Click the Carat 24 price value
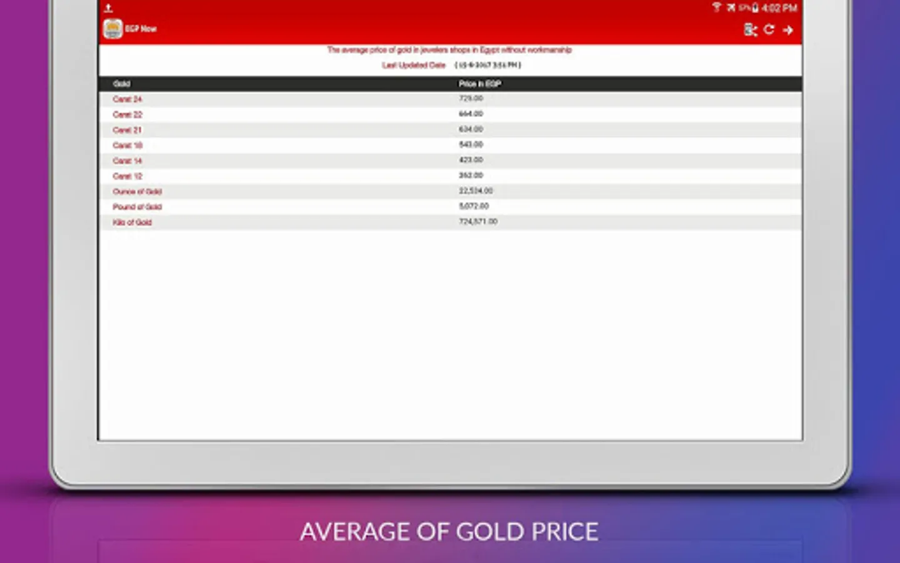The height and width of the screenshot is (563, 900). point(471,98)
